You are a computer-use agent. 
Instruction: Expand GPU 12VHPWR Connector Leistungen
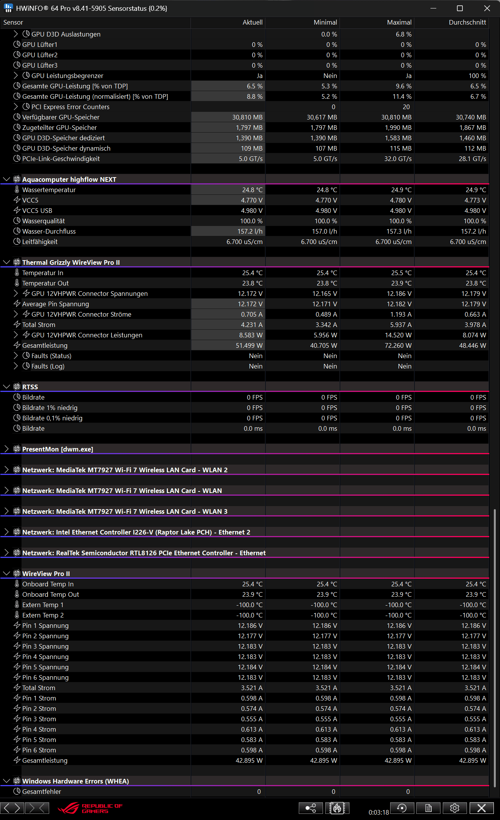[x=16, y=335]
